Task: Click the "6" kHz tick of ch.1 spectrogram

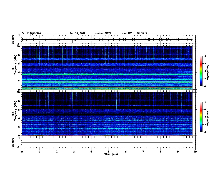Action: click(x=19, y=64)
